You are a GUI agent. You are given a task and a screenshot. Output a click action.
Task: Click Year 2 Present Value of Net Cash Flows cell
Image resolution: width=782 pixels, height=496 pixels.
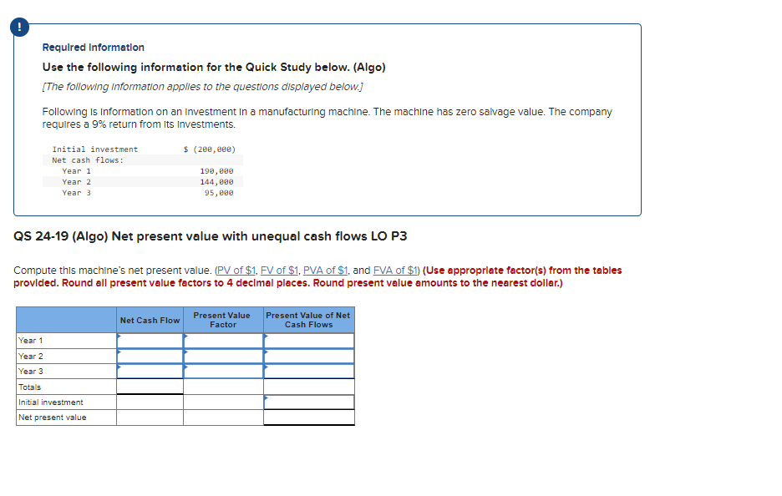point(309,356)
